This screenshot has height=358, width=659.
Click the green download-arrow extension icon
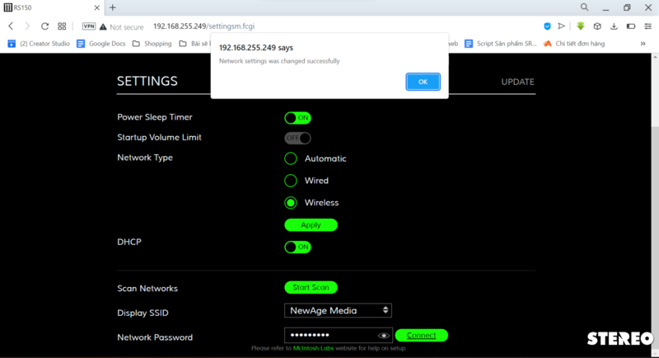580,26
